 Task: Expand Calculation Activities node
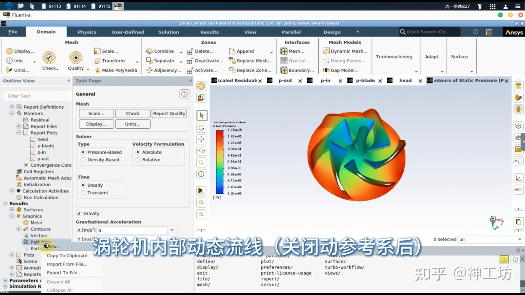12,191
